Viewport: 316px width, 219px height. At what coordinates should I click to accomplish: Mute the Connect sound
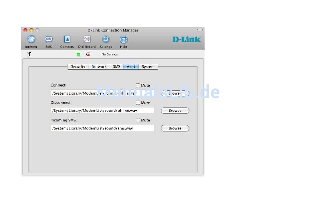coord(138,85)
